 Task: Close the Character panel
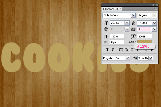click(157, 5)
